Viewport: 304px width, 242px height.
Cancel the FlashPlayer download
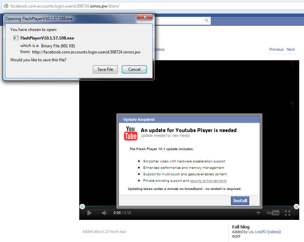pos(134,69)
